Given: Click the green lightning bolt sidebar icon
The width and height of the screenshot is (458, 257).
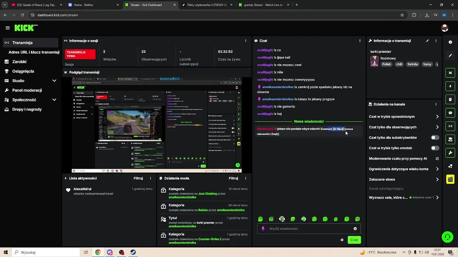Looking at the screenshot, I should (x=450, y=86).
